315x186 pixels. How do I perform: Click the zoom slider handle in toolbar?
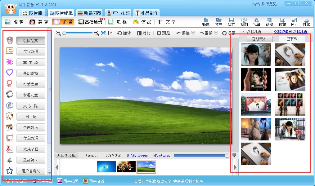(x=64, y=33)
